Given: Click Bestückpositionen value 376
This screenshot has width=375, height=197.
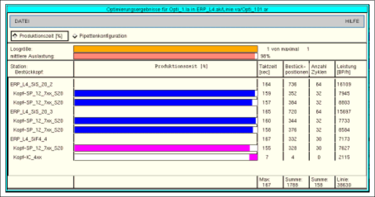Looking at the screenshot, I should click(x=292, y=130).
